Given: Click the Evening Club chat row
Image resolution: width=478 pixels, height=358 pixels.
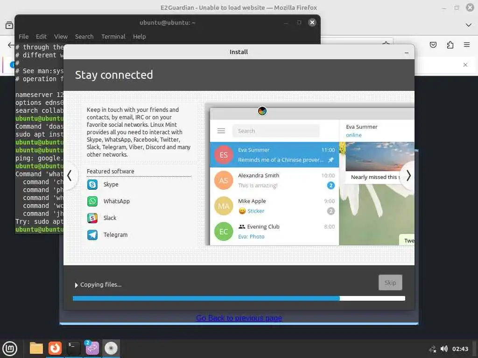Looking at the screenshot, I should tap(274, 231).
